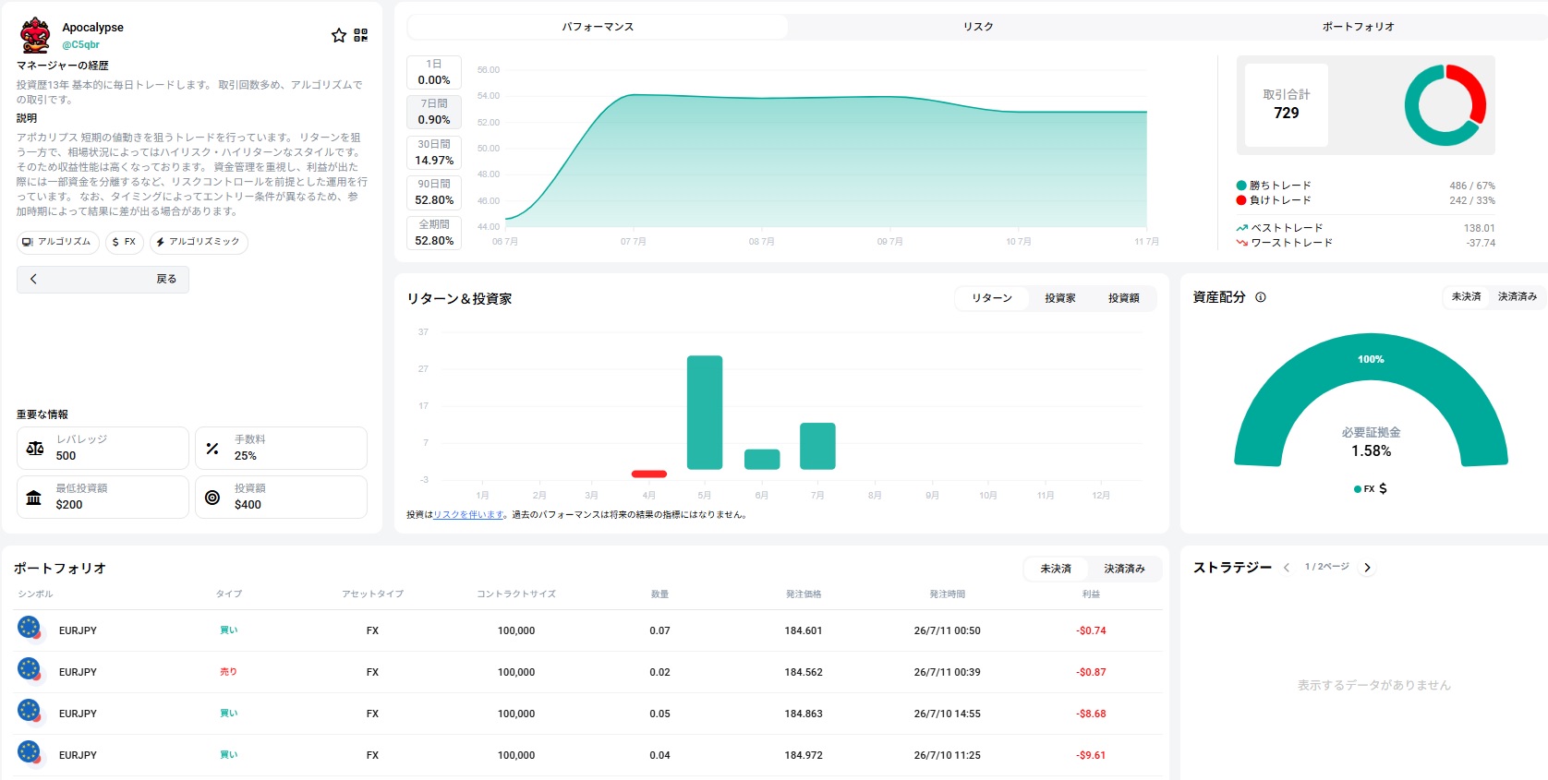Click the シンボル column header

[35, 594]
